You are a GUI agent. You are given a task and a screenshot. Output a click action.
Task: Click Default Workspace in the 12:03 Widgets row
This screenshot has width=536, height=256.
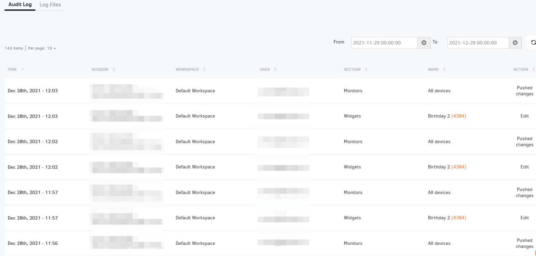tap(195, 116)
